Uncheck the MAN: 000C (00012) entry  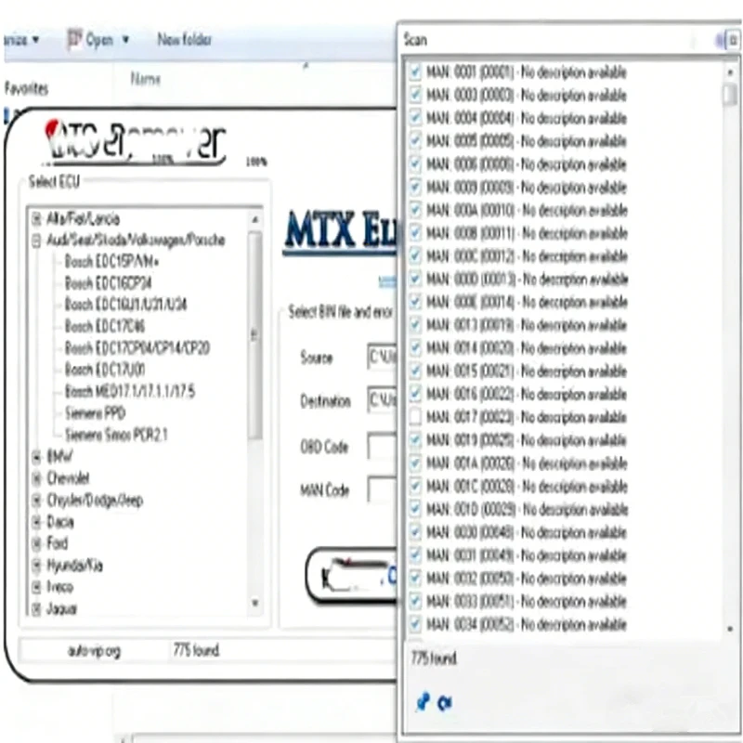415,256
